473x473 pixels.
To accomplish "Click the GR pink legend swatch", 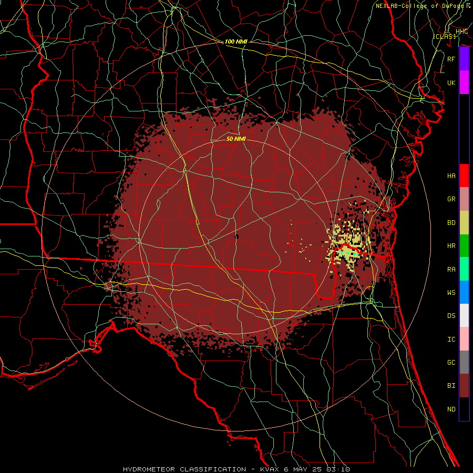I will [464, 199].
